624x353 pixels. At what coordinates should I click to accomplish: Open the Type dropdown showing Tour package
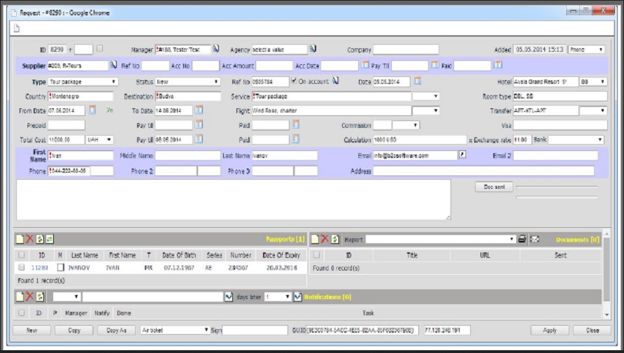pyautogui.click(x=83, y=82)
